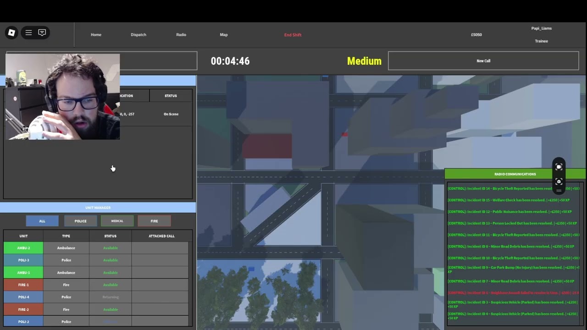Click the RADIO COMMUNICATIONS header
Viewport: 587px width, 330px height.
515,174
